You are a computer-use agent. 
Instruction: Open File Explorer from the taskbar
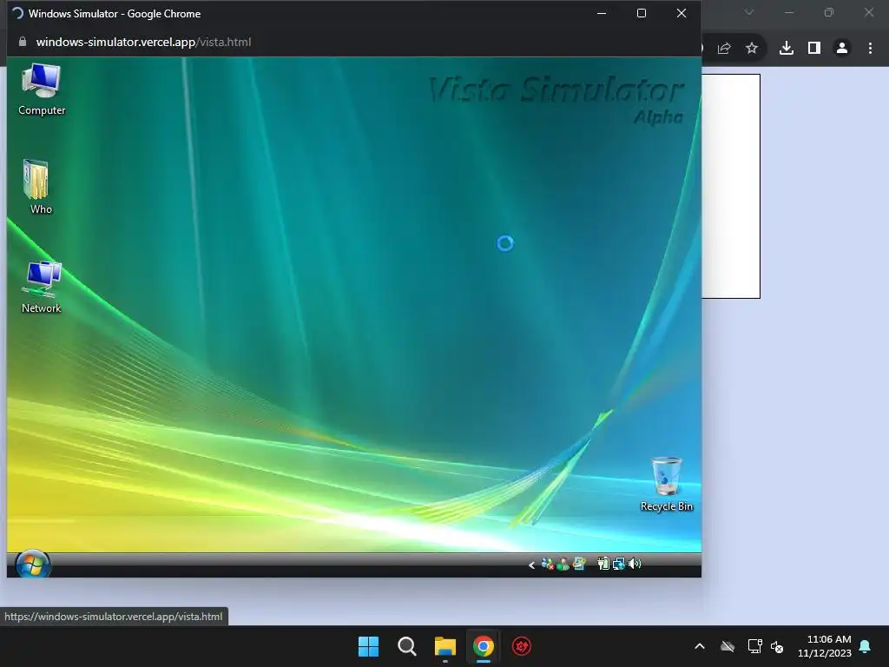pos(445,646)
